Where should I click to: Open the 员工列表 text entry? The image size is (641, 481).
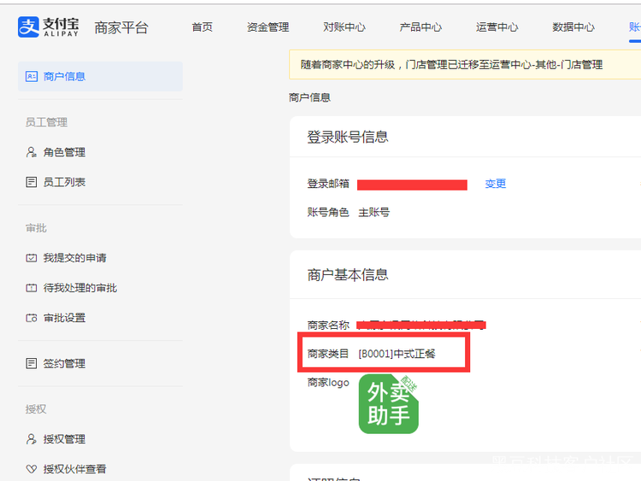point(64,182)
